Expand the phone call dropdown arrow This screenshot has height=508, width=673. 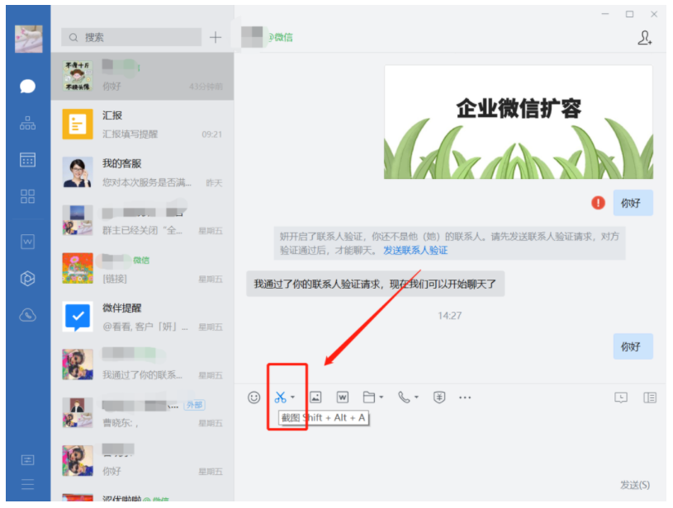(416, 397)
